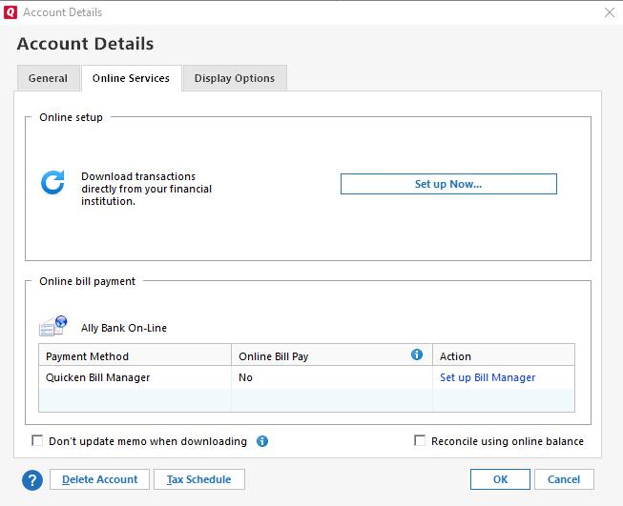The width and height of the screenshot is (623, 506).
Task: Click the Payment Method column header
Action: click(135, 355)
